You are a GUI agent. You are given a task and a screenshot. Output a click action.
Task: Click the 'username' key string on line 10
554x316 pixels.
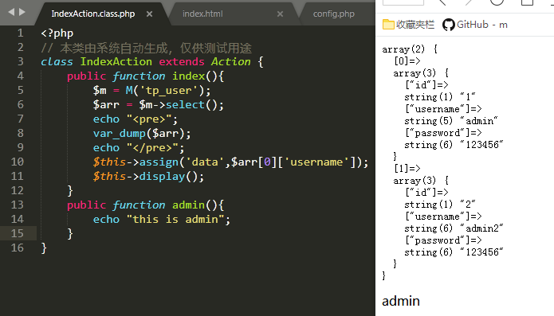[x=316, y=162]
